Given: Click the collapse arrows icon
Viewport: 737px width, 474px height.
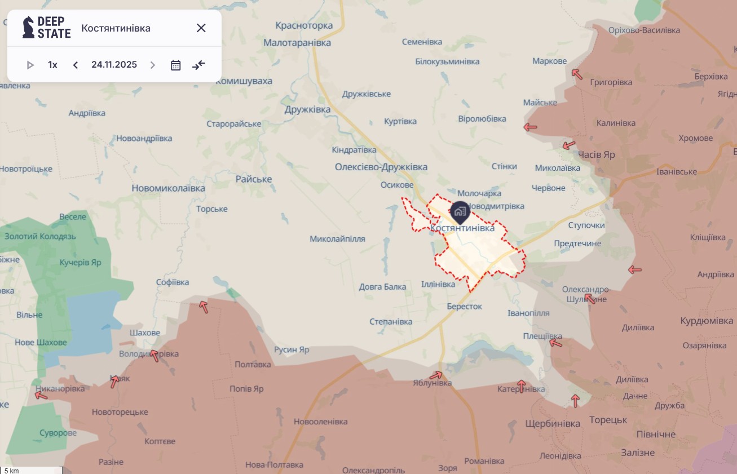Looking at the screenshot, I should click(x=198, y=65).
